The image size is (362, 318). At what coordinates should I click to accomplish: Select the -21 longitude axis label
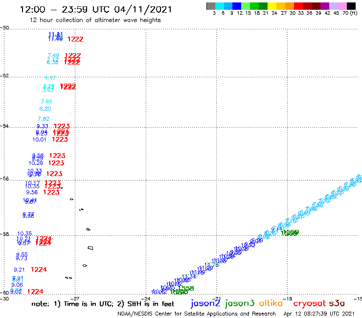tap(217, 298)
